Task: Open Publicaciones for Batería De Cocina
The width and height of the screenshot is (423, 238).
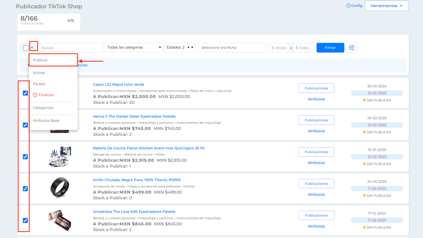Action: [x=316, y=152]
